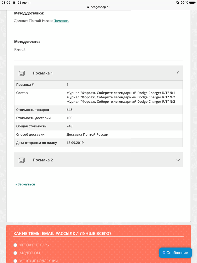Click the package box icon for Посылка 1
The image size is (197, 263).
[22, 73]
